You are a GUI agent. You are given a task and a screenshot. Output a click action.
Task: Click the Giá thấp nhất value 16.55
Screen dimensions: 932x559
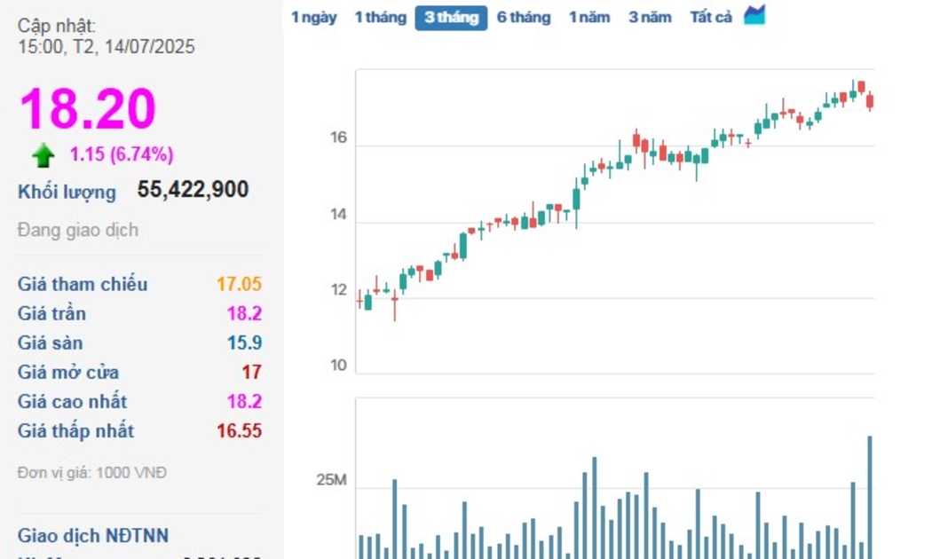pyautogui.click(x=239, y=431)
